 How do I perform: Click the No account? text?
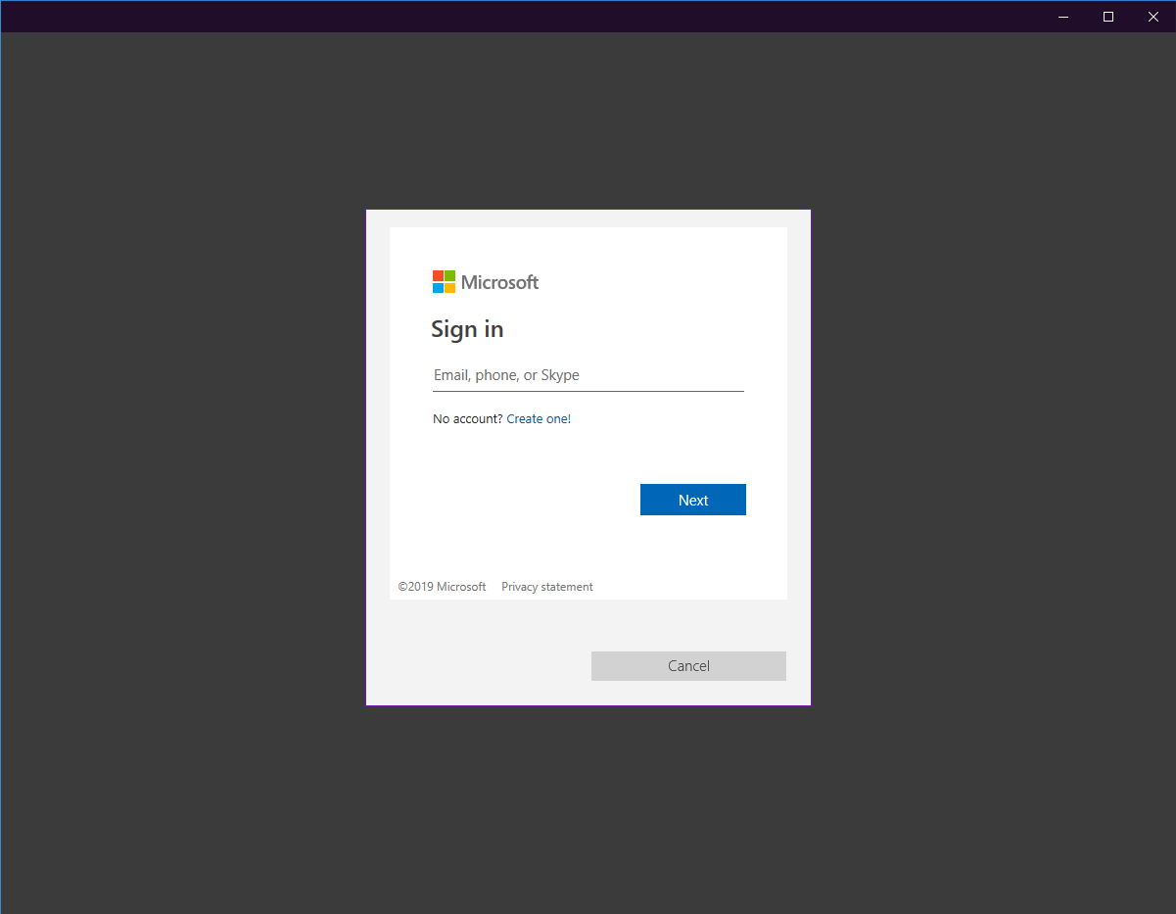coord(467,419)
